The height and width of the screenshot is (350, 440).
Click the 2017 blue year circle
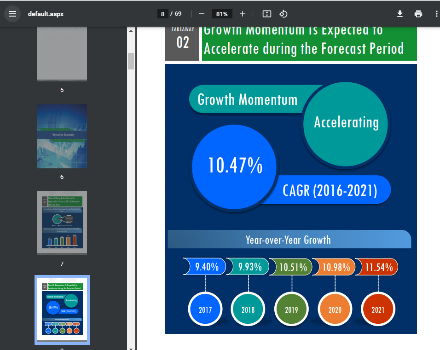coord(205,309)
